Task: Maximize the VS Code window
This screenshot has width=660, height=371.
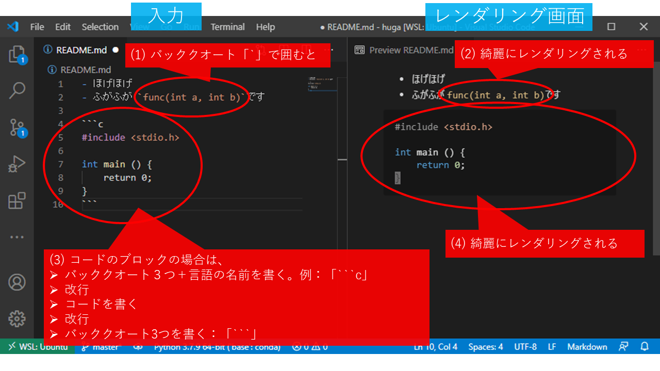Action: (611, 27)
